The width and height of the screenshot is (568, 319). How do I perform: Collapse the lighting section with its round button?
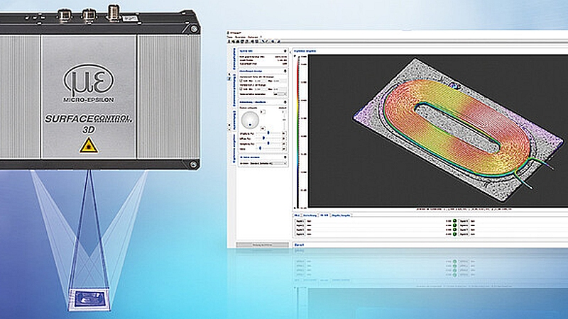pyautogui.click(x=285, y=102)
